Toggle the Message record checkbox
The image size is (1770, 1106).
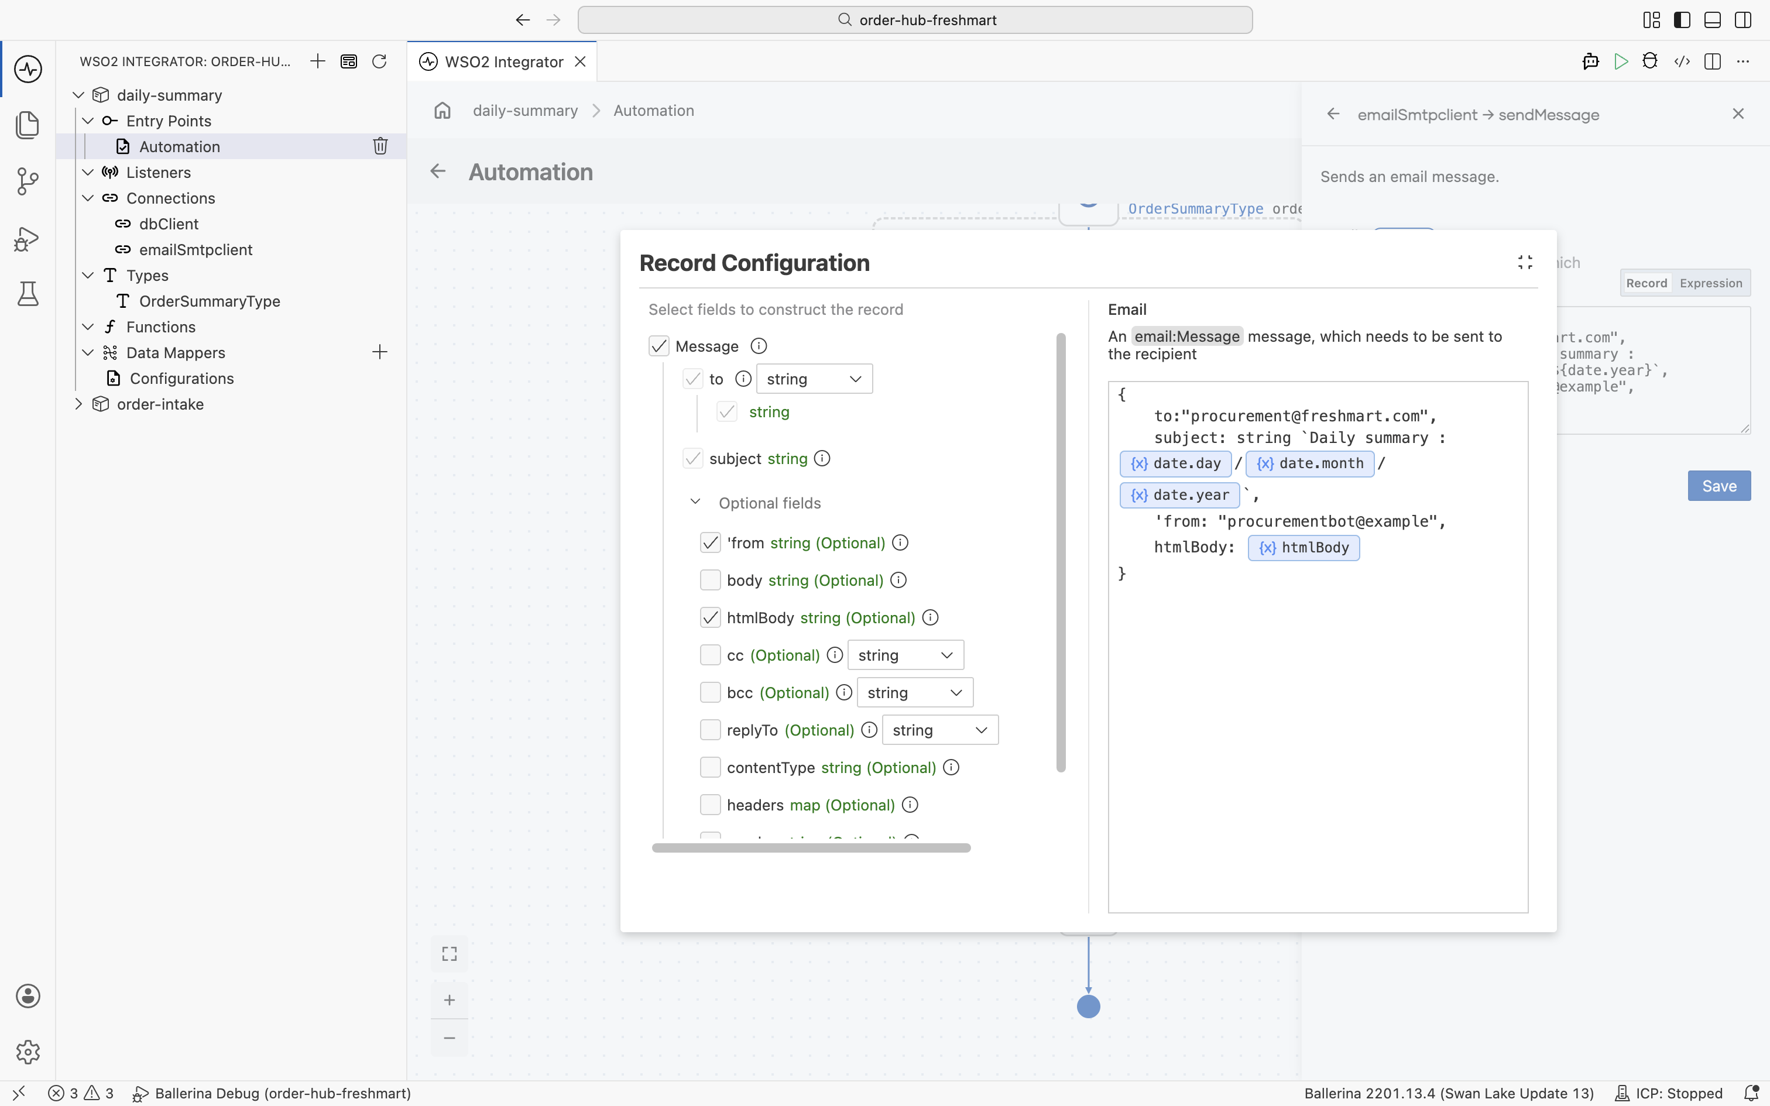[x=659, y=346]
